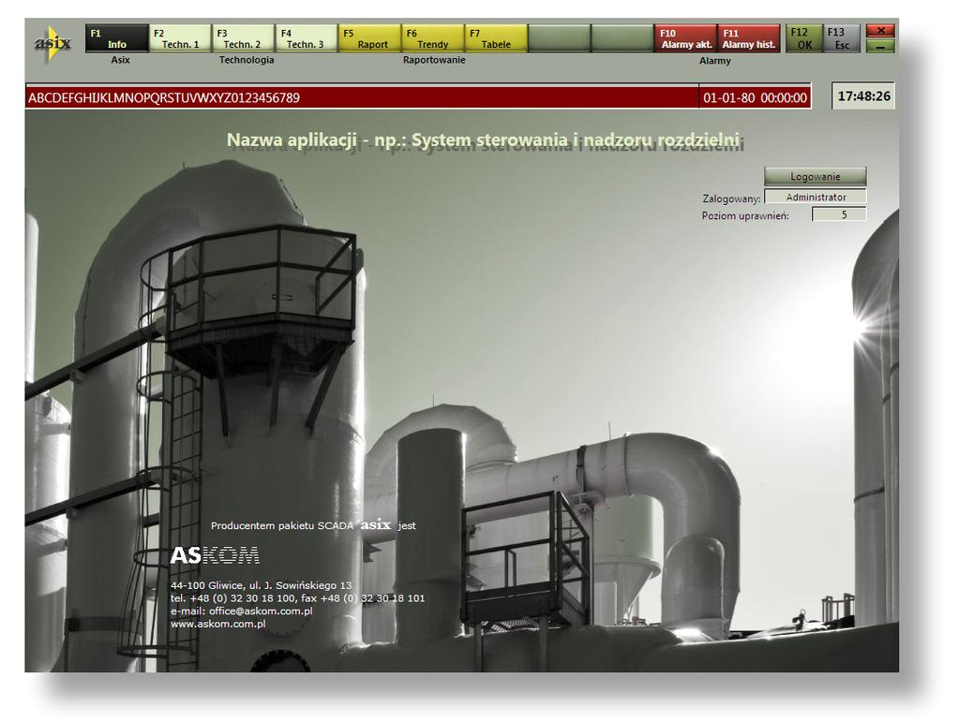Show the F6 Trendy charts
The width and height of the screenshot is (959, 722).
[x=432, y=38]
